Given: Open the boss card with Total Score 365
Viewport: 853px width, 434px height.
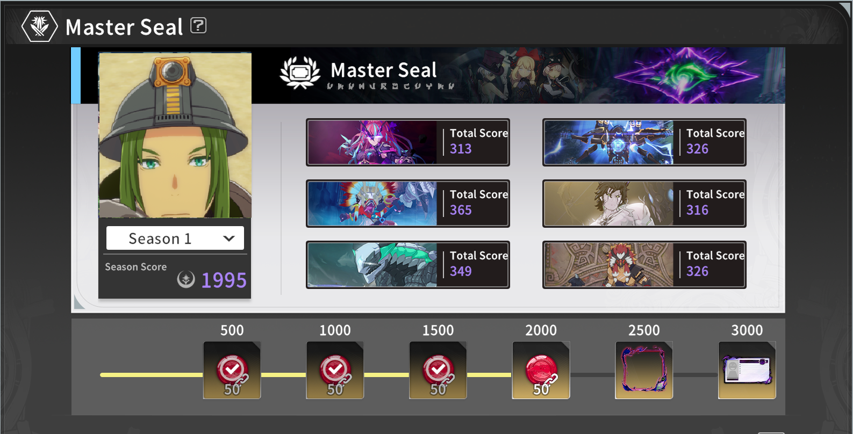Looking at the screenshot, I should [408, 204].
